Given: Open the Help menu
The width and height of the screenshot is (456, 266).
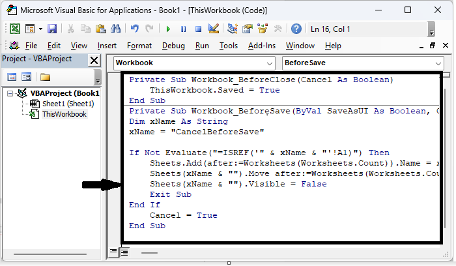Looking at the screenshot, I should [x=333, y=46].
